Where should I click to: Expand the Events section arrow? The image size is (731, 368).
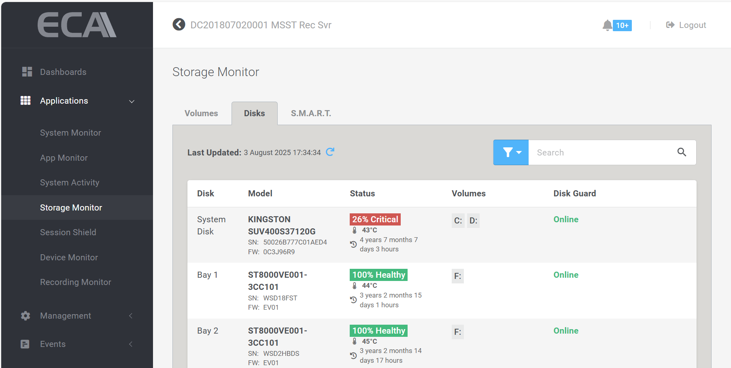coord(131,344)
